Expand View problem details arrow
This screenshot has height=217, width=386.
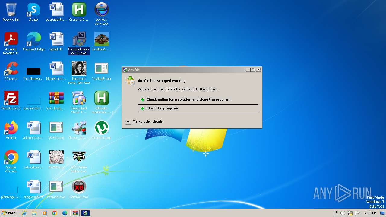coord(128,121)
